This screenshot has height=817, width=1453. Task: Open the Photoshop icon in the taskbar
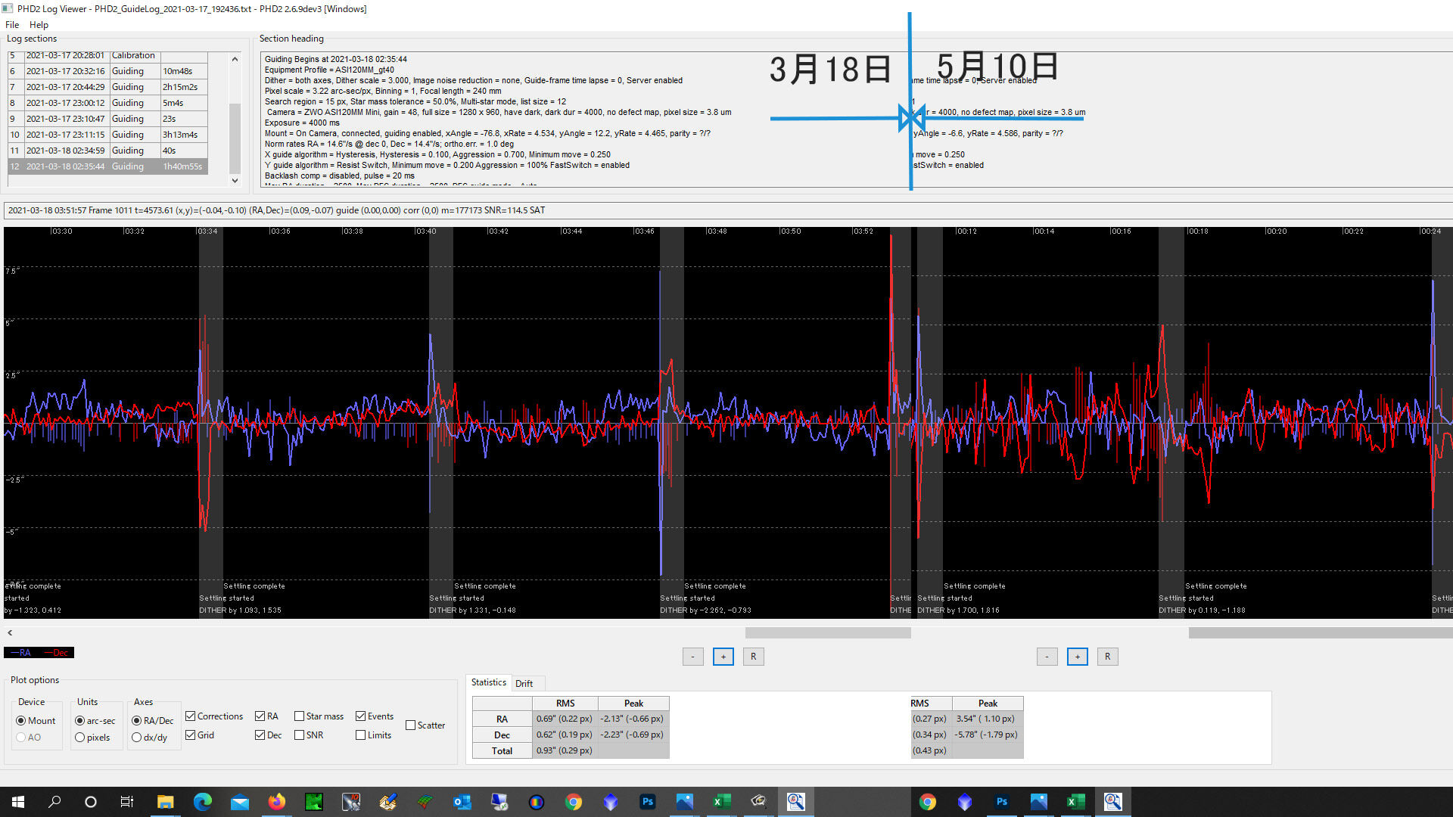pyautogui.click(x=648, y=802)
